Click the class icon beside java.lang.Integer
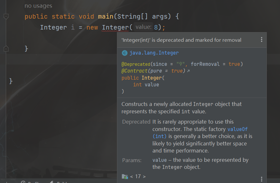The width and height of the screenshot is (280, 183). click(125, 53)
